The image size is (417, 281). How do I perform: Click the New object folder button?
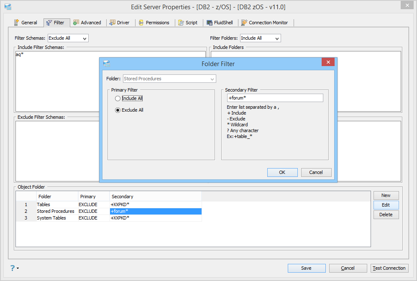tap(386, 195)
